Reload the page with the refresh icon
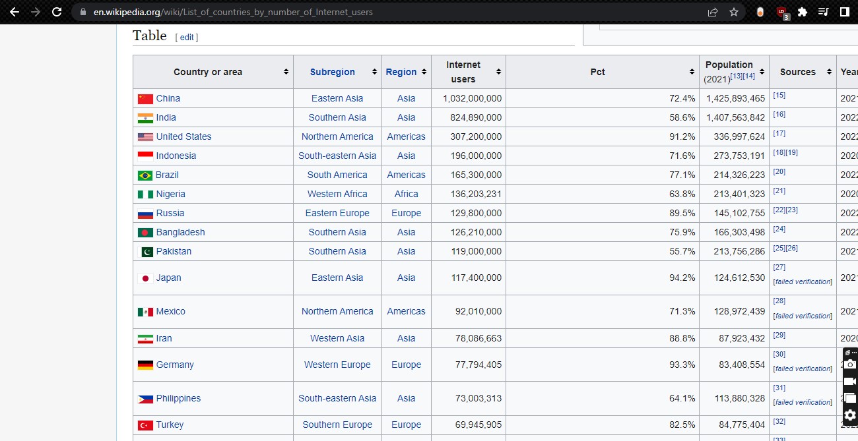The image size is (858, 441). point(57,12)
